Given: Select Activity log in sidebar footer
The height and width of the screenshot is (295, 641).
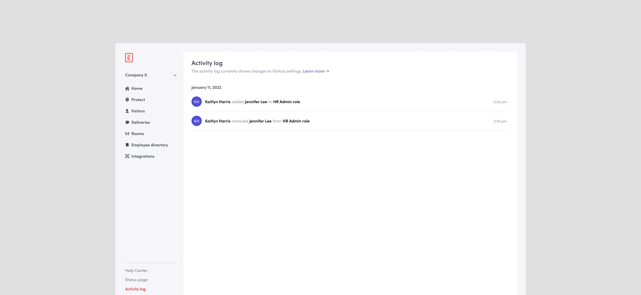Looking at the screenshot, I should tap(135, 289).
